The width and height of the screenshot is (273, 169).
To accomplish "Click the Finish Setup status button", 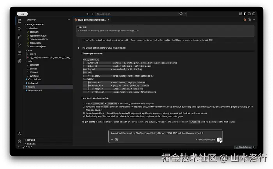I will 243,147.
